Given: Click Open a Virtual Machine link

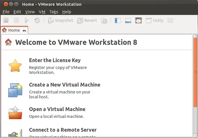Looking at the screenshot, I should point(57,109).
